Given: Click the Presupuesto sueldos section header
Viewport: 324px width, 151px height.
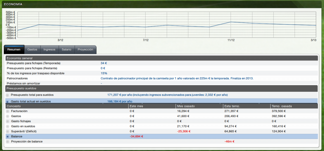Looking at the screenshot, I should tap(162, 89).
